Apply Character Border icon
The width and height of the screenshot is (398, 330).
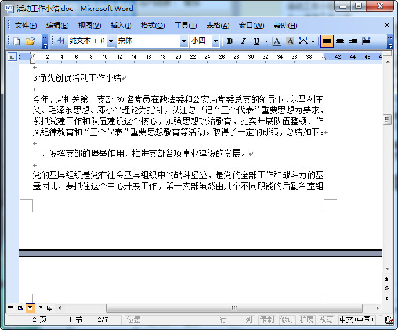(277, 41)
